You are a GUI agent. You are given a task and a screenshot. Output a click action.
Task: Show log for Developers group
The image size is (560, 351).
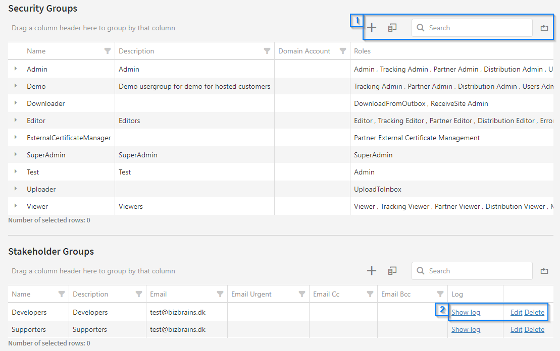coord(466,312)
